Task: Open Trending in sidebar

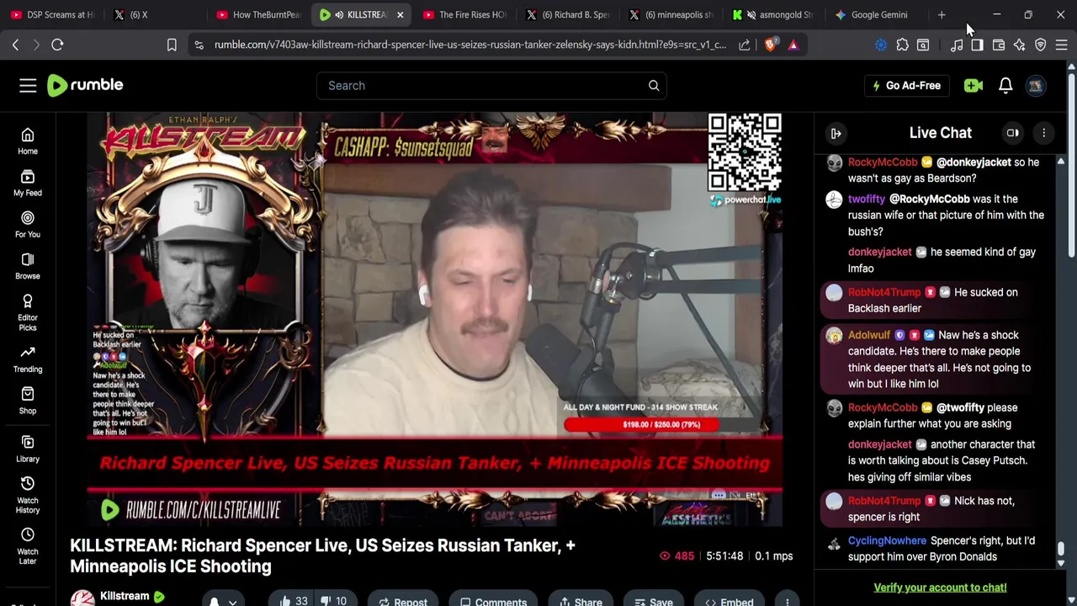Action: point(28,359)
